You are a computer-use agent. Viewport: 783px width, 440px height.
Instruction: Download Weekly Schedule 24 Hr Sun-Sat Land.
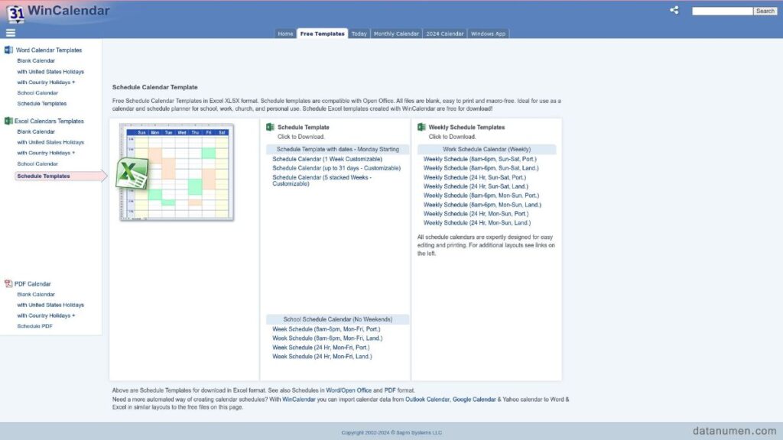[x=476, y=186]
